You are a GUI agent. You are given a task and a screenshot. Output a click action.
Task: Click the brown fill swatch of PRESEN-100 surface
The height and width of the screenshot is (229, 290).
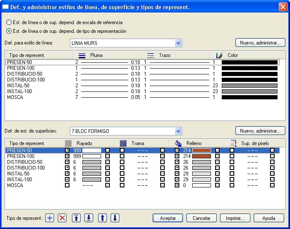[x=202, y=156]
